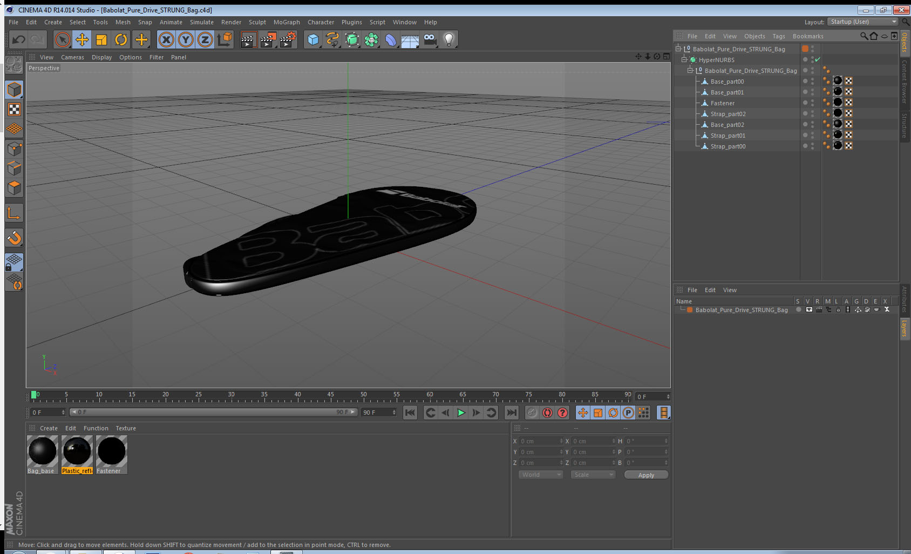Select the Fastener object
Viewport: 911px width, 554px height.
tap(722, 103)
